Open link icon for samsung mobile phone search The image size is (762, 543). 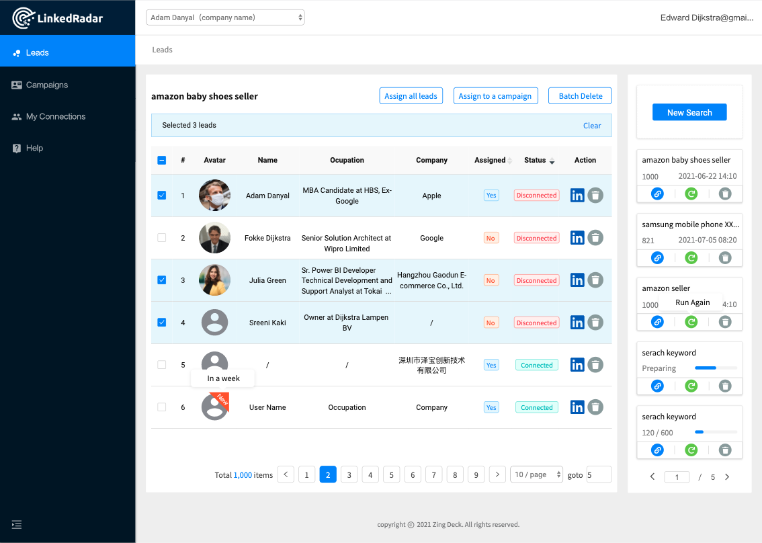pyautogui.click(x=657, y=257)
